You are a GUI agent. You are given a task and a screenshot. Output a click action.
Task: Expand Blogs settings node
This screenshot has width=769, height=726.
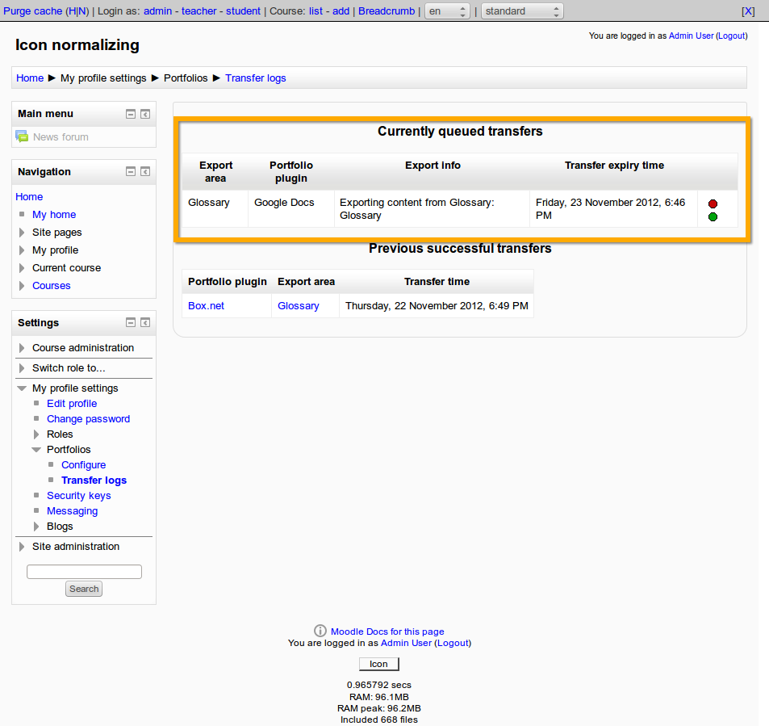pos(36,527)
